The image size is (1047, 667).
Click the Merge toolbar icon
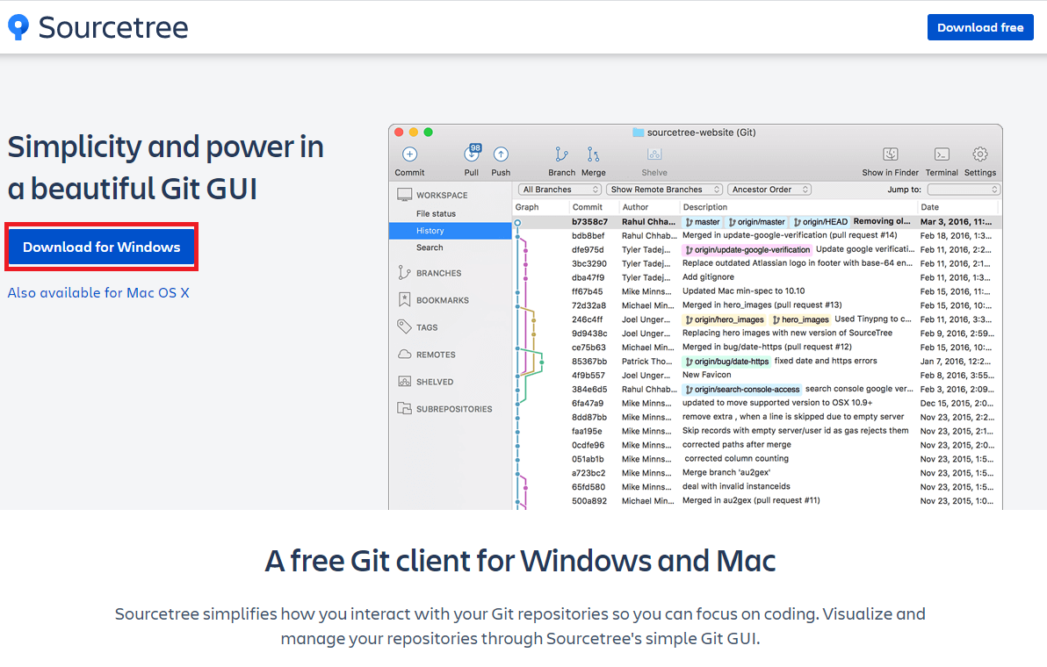click(593, 154)
